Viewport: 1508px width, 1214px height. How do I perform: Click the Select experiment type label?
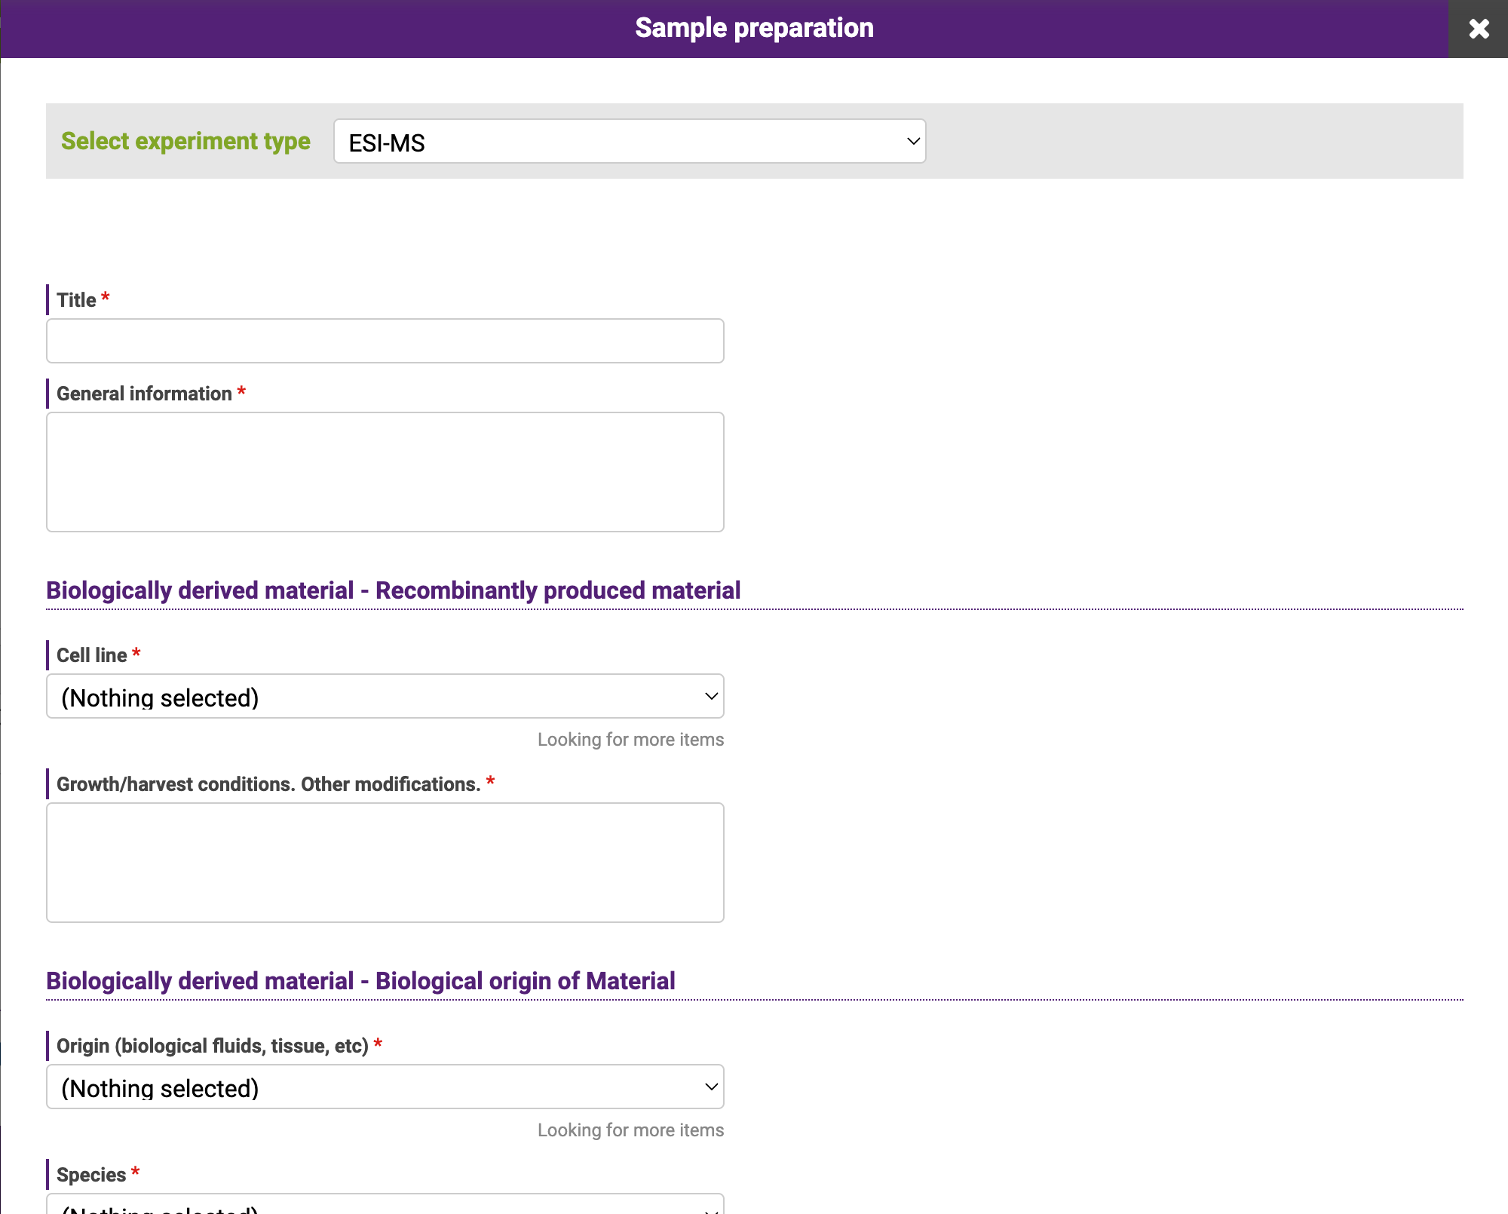pos(185,142)
